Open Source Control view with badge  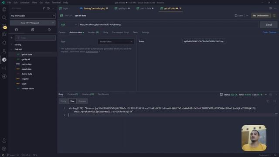pos(4,26)
